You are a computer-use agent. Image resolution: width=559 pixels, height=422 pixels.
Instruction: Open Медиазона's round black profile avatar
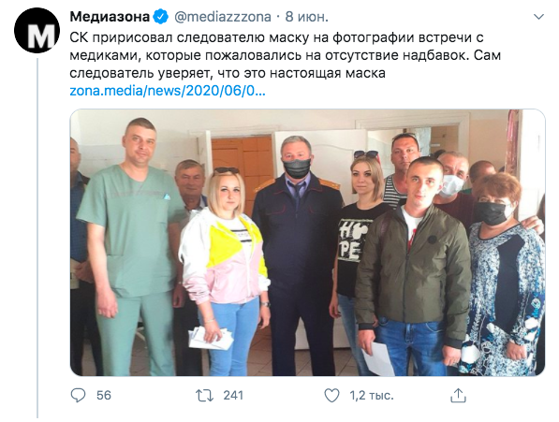(x=37, y=30)
